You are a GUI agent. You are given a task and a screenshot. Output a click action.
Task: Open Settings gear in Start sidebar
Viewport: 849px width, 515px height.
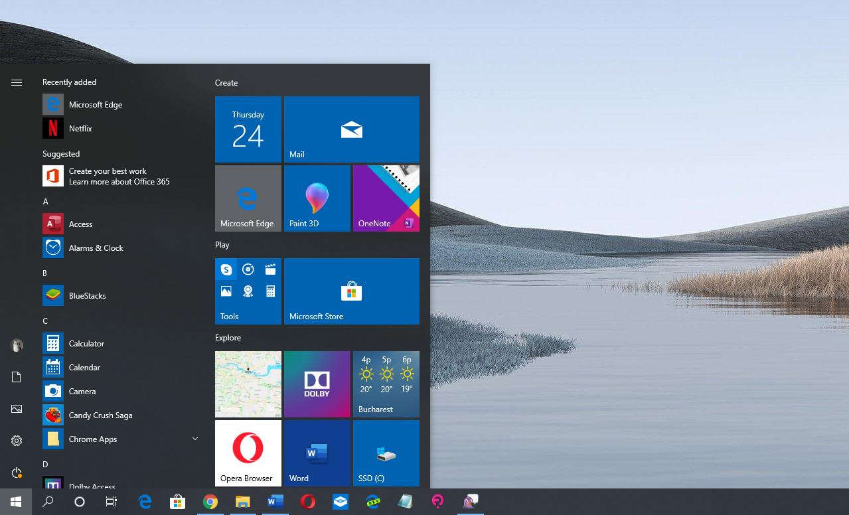tap(17, 441)
